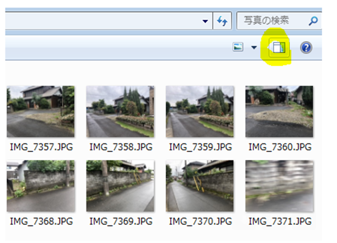Expand the address bar history dropdown
The width and height of the screenshot is (337, 243).
(x=205, y=21)
